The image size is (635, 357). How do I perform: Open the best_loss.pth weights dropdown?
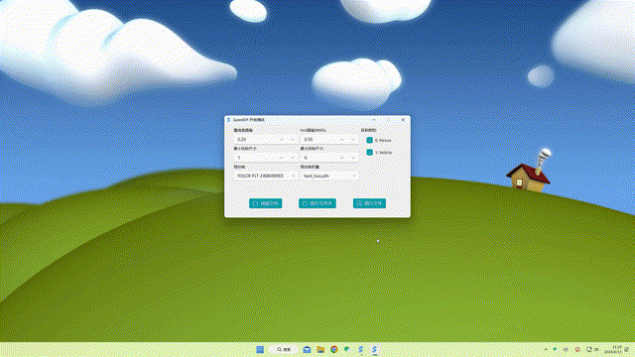329,176
